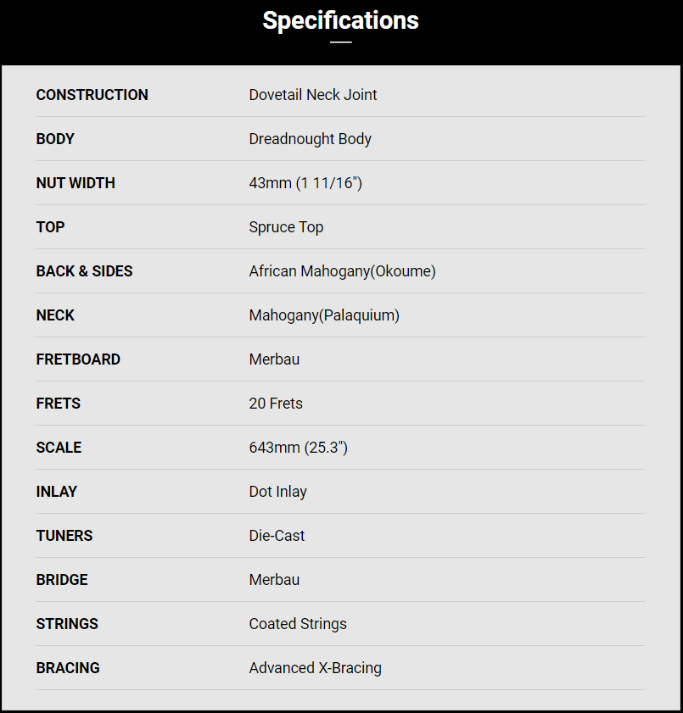Select the Dovetail Neck Joint value
This screenshot has width=683, height=713.
[x=313, y=95]
